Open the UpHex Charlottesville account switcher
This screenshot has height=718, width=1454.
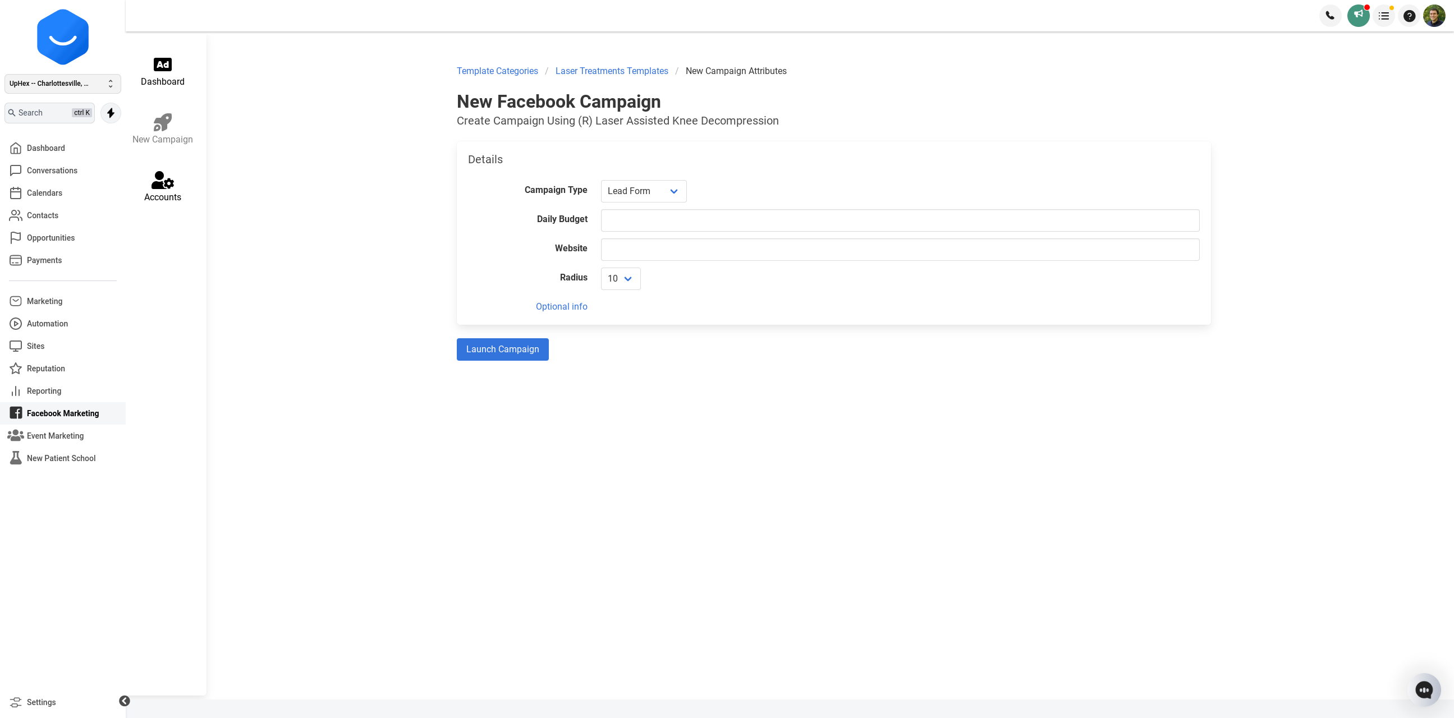[x=63, y=84]
